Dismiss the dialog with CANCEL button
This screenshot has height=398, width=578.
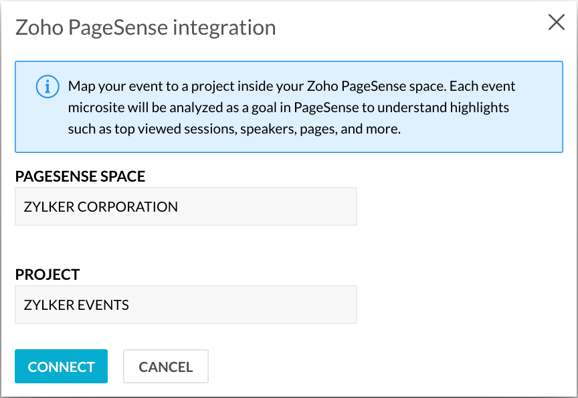tap(166, 367)
